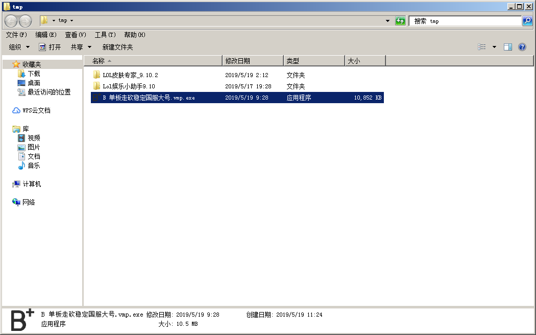Open the 组织 dropdown
The width and height of the screenshot is (536, 335).
[x=19, y=47]
